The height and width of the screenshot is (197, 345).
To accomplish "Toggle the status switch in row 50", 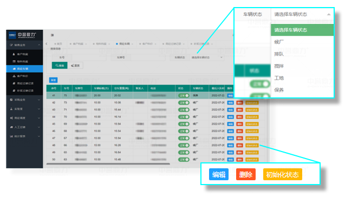I will tap(184, 160).
